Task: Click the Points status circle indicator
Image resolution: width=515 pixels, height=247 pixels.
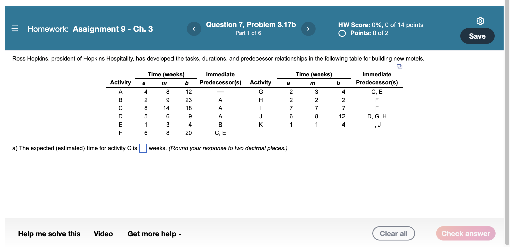Action: coord(342,33)
